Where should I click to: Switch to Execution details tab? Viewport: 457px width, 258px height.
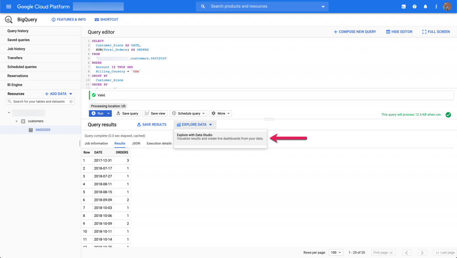pos(159,143)
